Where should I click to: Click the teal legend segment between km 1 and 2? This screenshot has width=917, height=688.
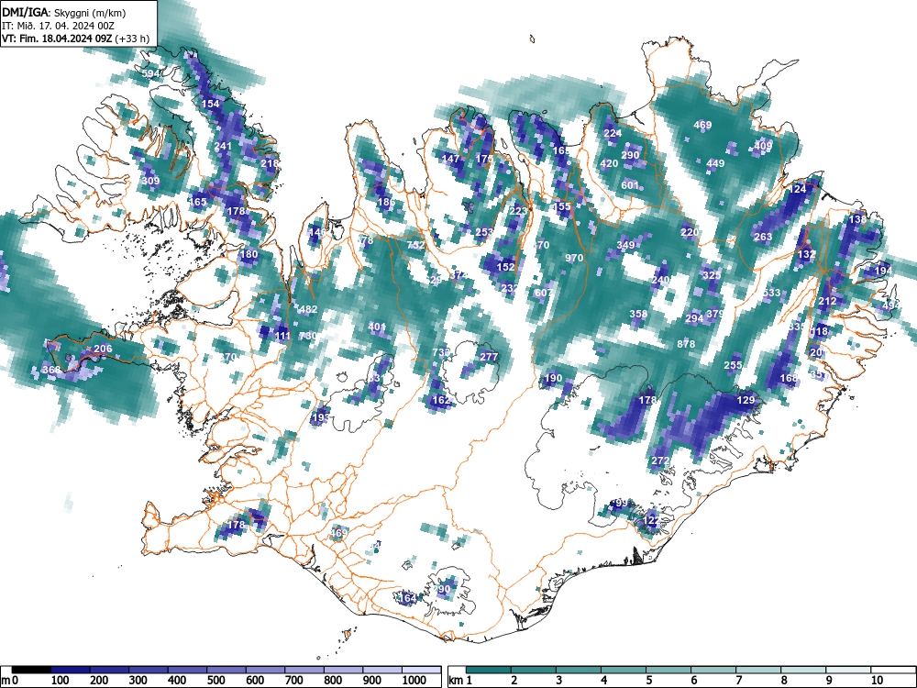[489, 670]
